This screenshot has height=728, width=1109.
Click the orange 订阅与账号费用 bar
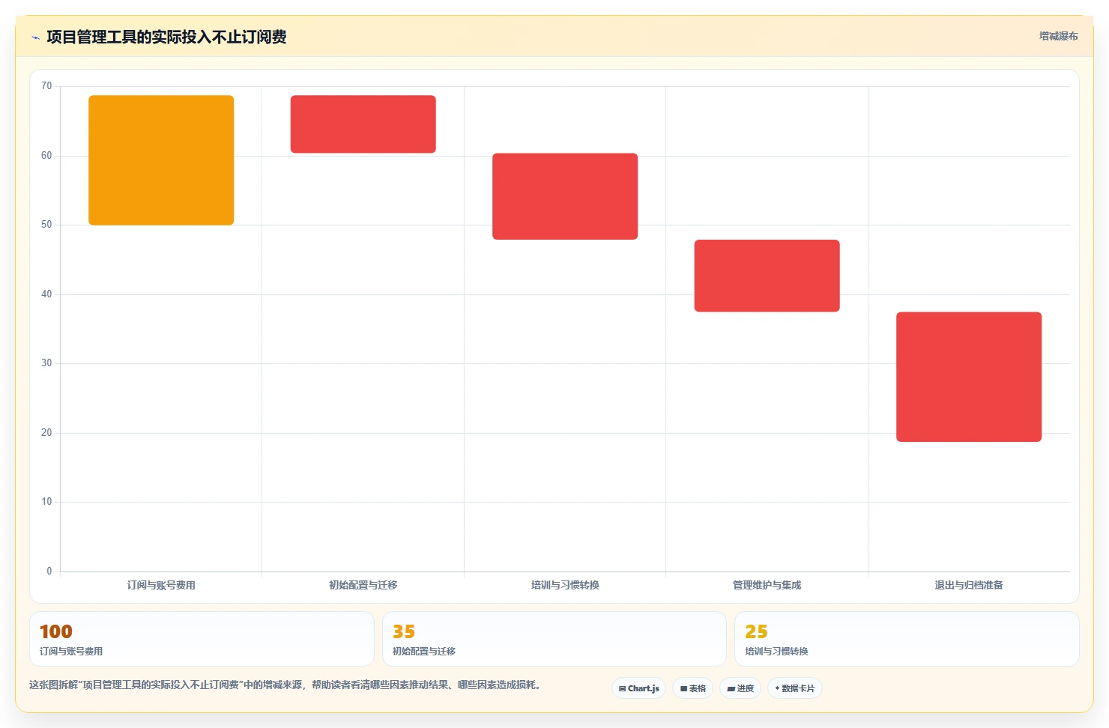click(x=161, y=160)
